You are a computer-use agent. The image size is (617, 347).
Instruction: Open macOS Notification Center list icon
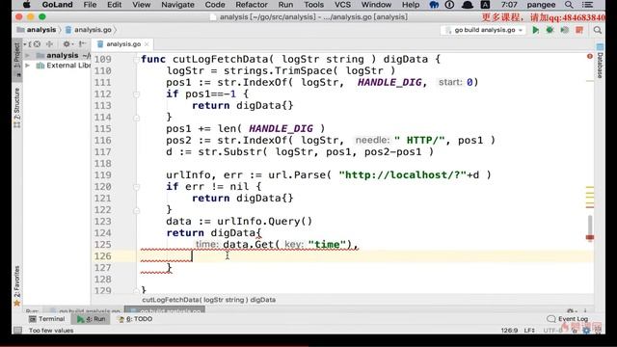587,5
